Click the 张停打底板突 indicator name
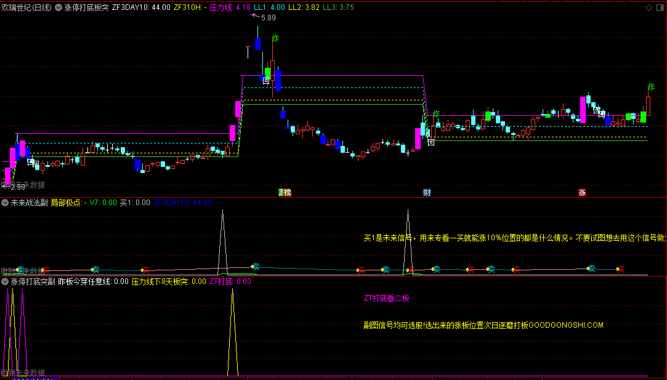The height and width of the screenshot is (380, 667). 86,7
